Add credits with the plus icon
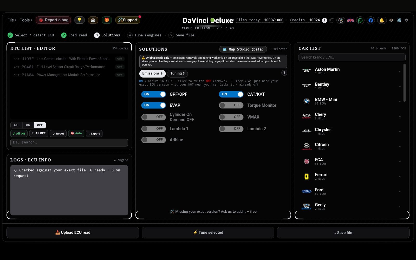 [324, 20]
